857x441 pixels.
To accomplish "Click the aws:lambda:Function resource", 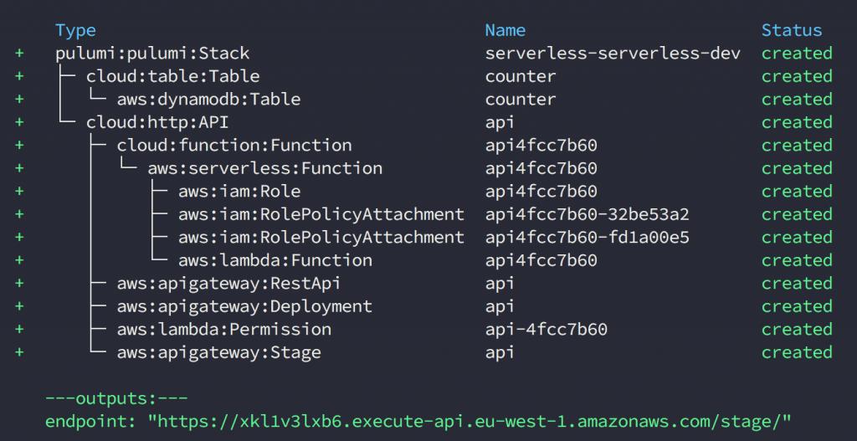I will 275,260.
